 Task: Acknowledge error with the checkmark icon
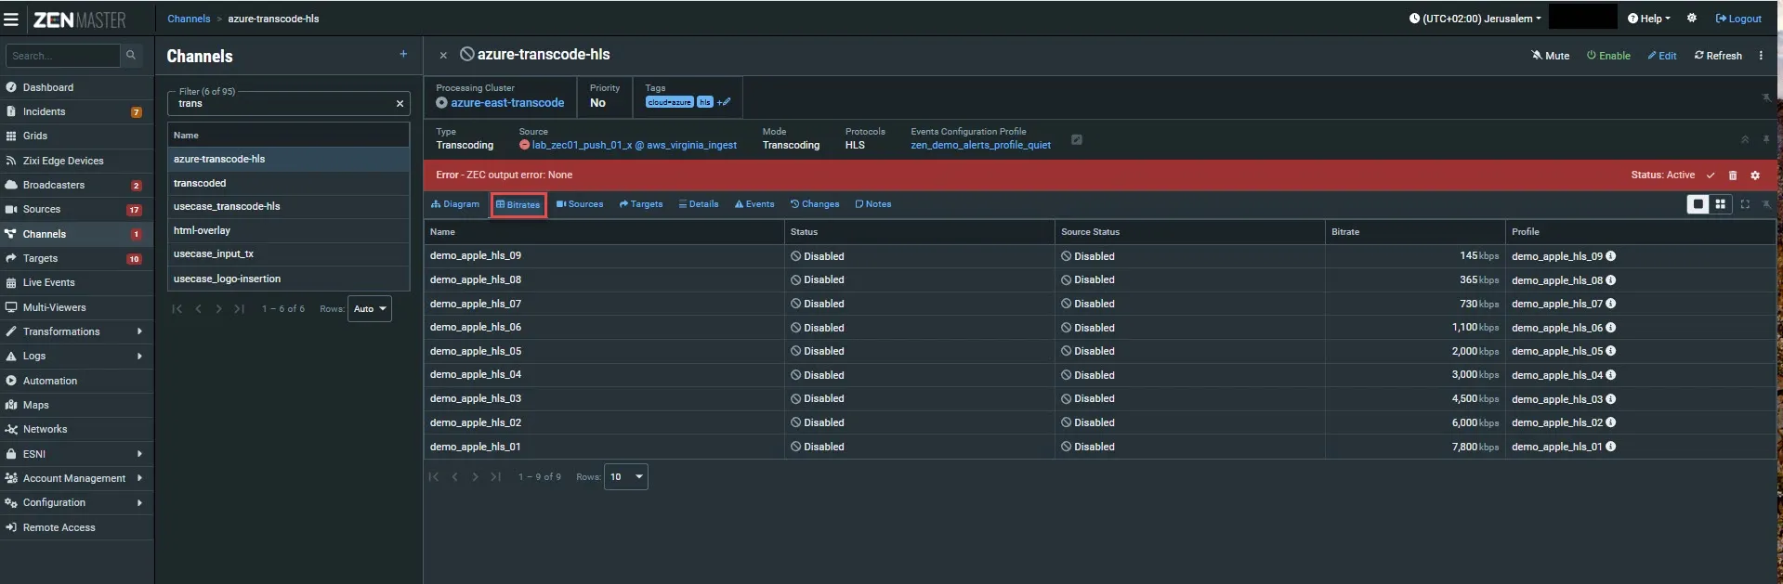[x=1711, y=175]
